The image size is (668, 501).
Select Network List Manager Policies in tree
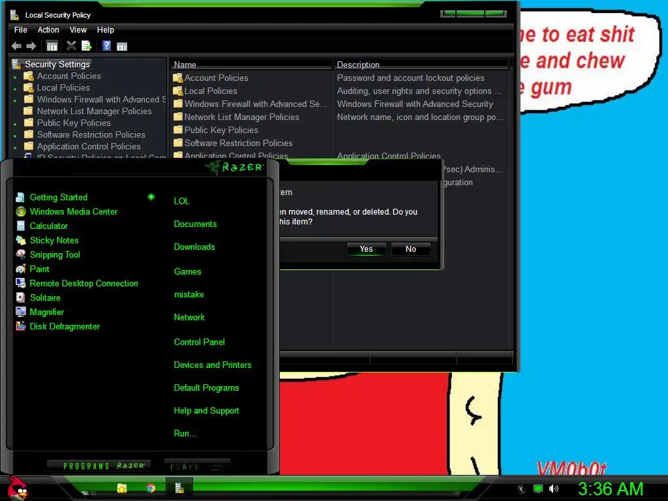(x=94, y=111)
